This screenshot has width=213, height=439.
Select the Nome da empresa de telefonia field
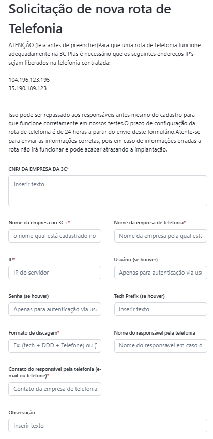[161, 236]
